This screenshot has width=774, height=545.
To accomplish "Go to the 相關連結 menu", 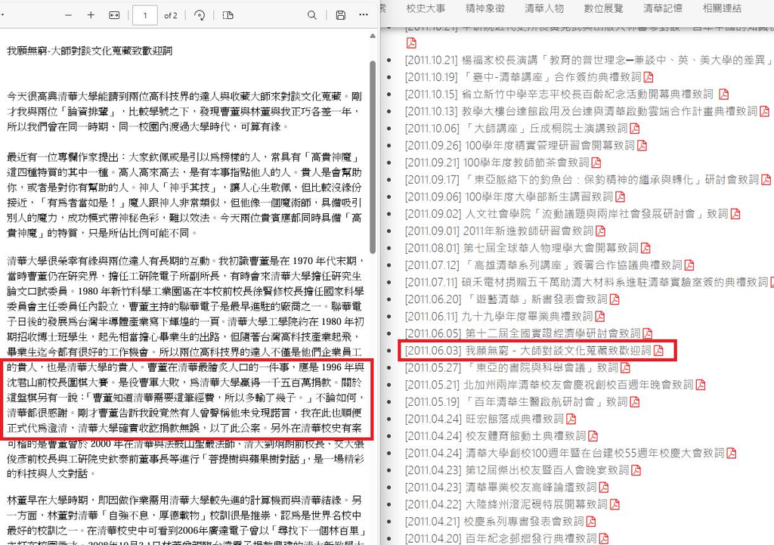I will 722,8.
